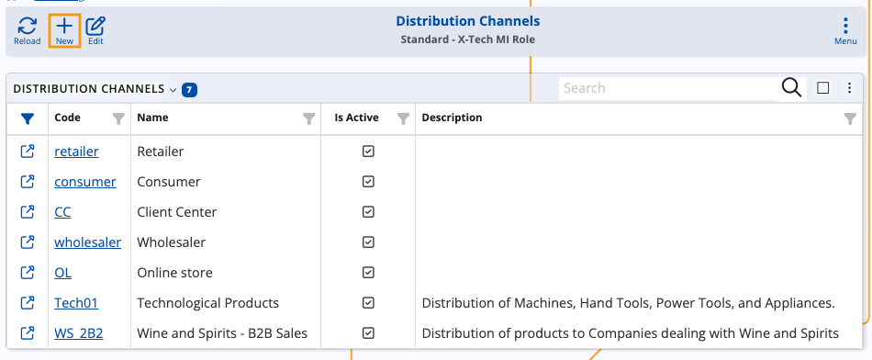Viewport: 872px width, 360px height.
Task: Open the Is Active column filter funnel
Action: click(404, 118)
